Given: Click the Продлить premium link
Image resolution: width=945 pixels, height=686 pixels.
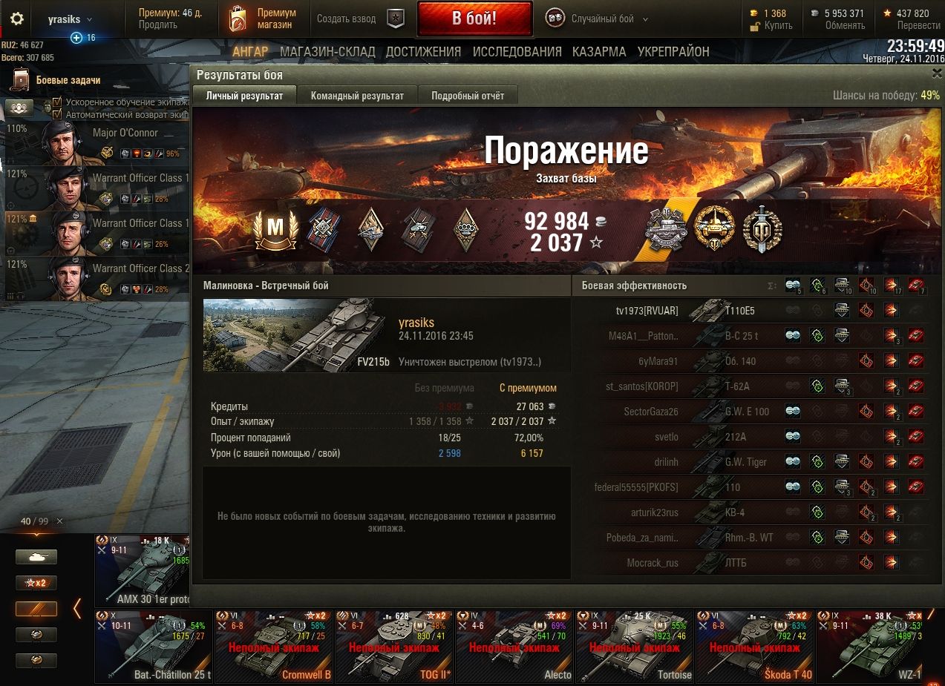Looking at the screenshot, I should (x=157, y=24).
